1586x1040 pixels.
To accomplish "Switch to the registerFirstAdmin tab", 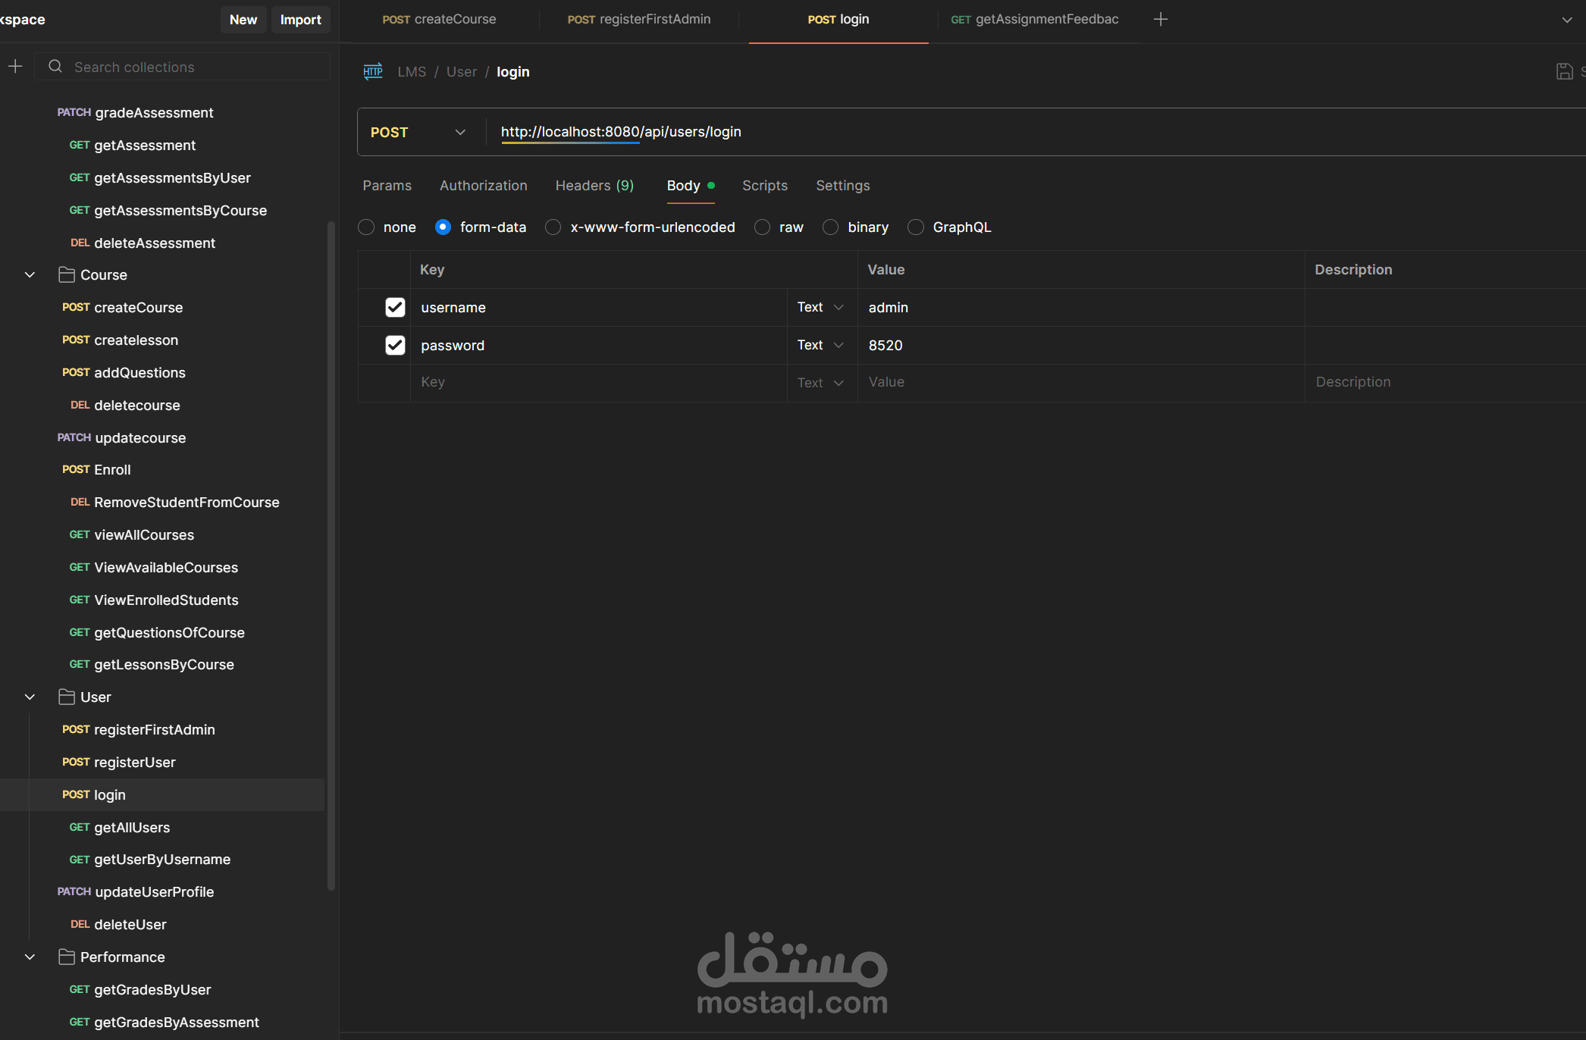I will [x=638, y=19].
